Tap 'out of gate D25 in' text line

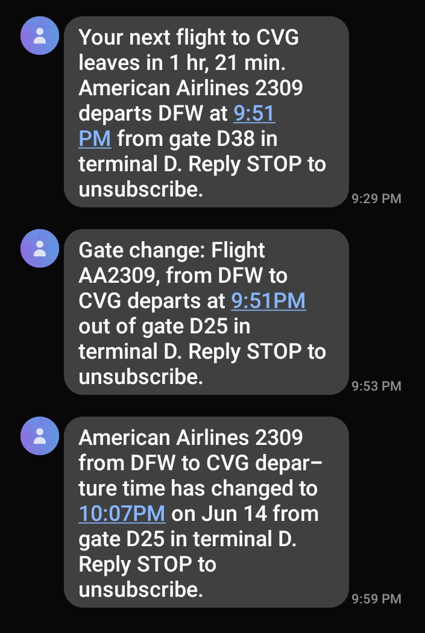[164, 326]
